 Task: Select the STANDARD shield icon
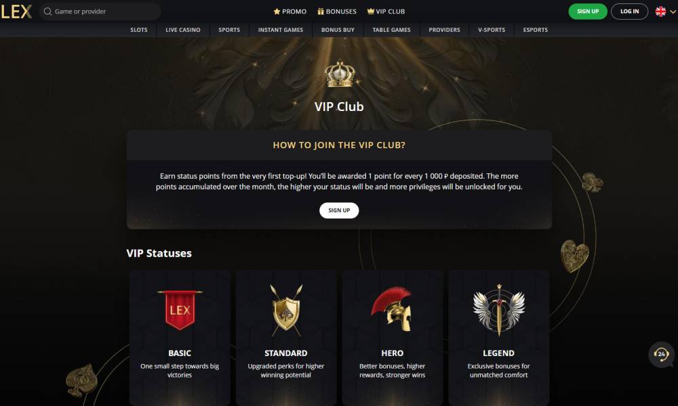point(286,310)
